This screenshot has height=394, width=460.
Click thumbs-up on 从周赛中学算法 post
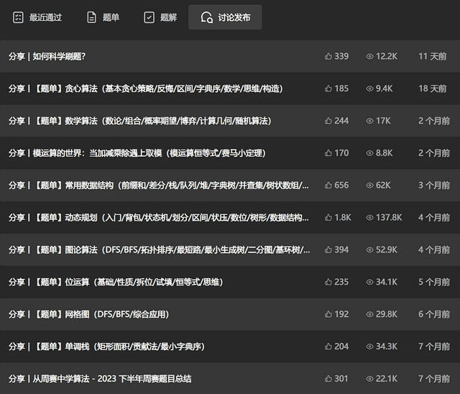pos(328,378)
